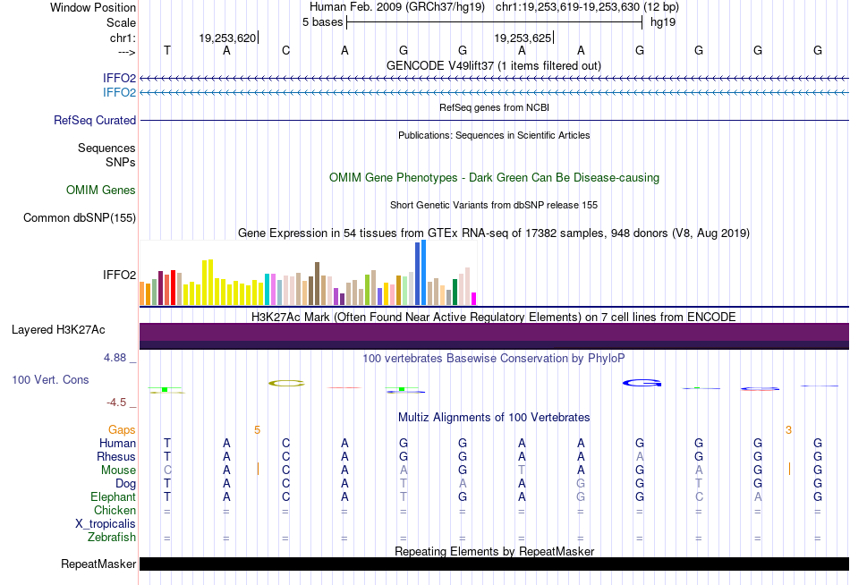Click the 19,253,620 position marker
The height and width of the screenshot is (585, 850).
point(228,38)
